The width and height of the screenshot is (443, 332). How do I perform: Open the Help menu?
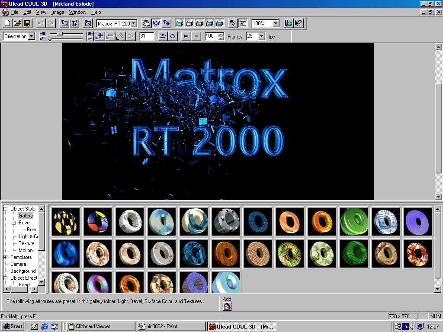click(96, 12)
